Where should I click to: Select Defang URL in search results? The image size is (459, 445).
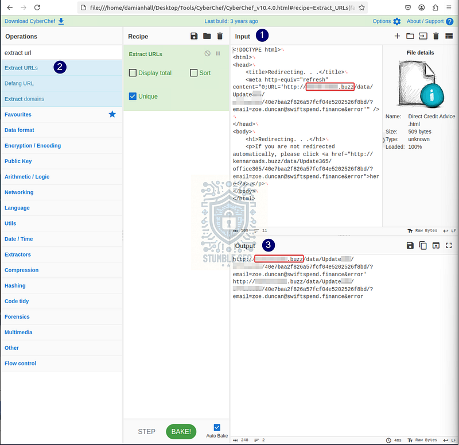(61, 83)
